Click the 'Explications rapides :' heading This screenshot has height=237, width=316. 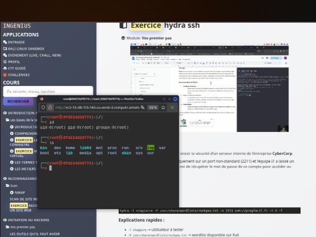pos(142,220)
